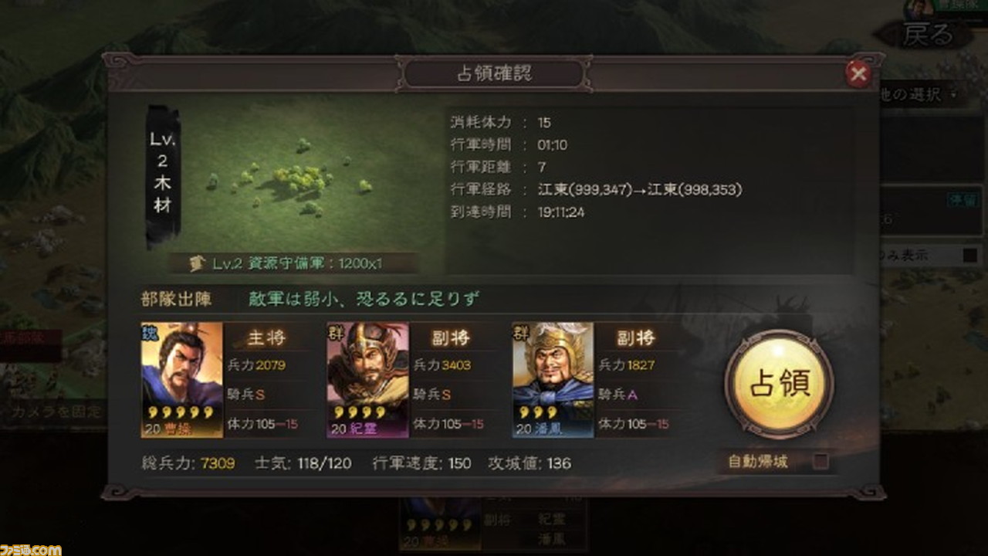988x556 pixels.
Task: Toggle the のみ表示 checkbox on right
Action: (970, 256)
